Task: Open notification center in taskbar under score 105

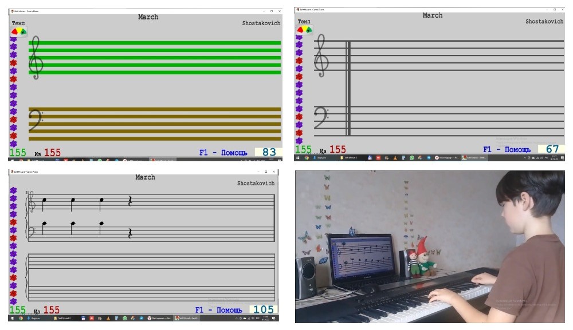Action: click(273, 318)
